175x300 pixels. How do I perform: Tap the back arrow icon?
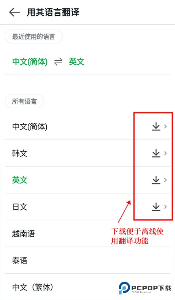[15, 12]
